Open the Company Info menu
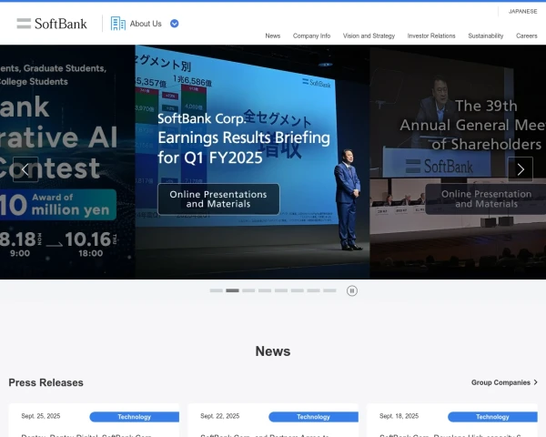This screenshot has width=546, height=437. tap(311, 36)
